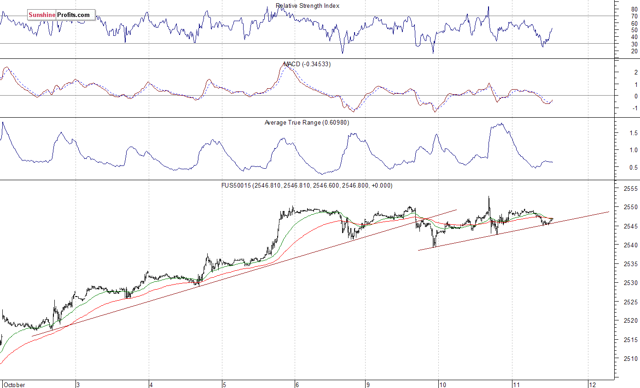The width and height of the screenshot is (640, 388).
Task: Click date label 11 on time axis
Action: [516, 384]
